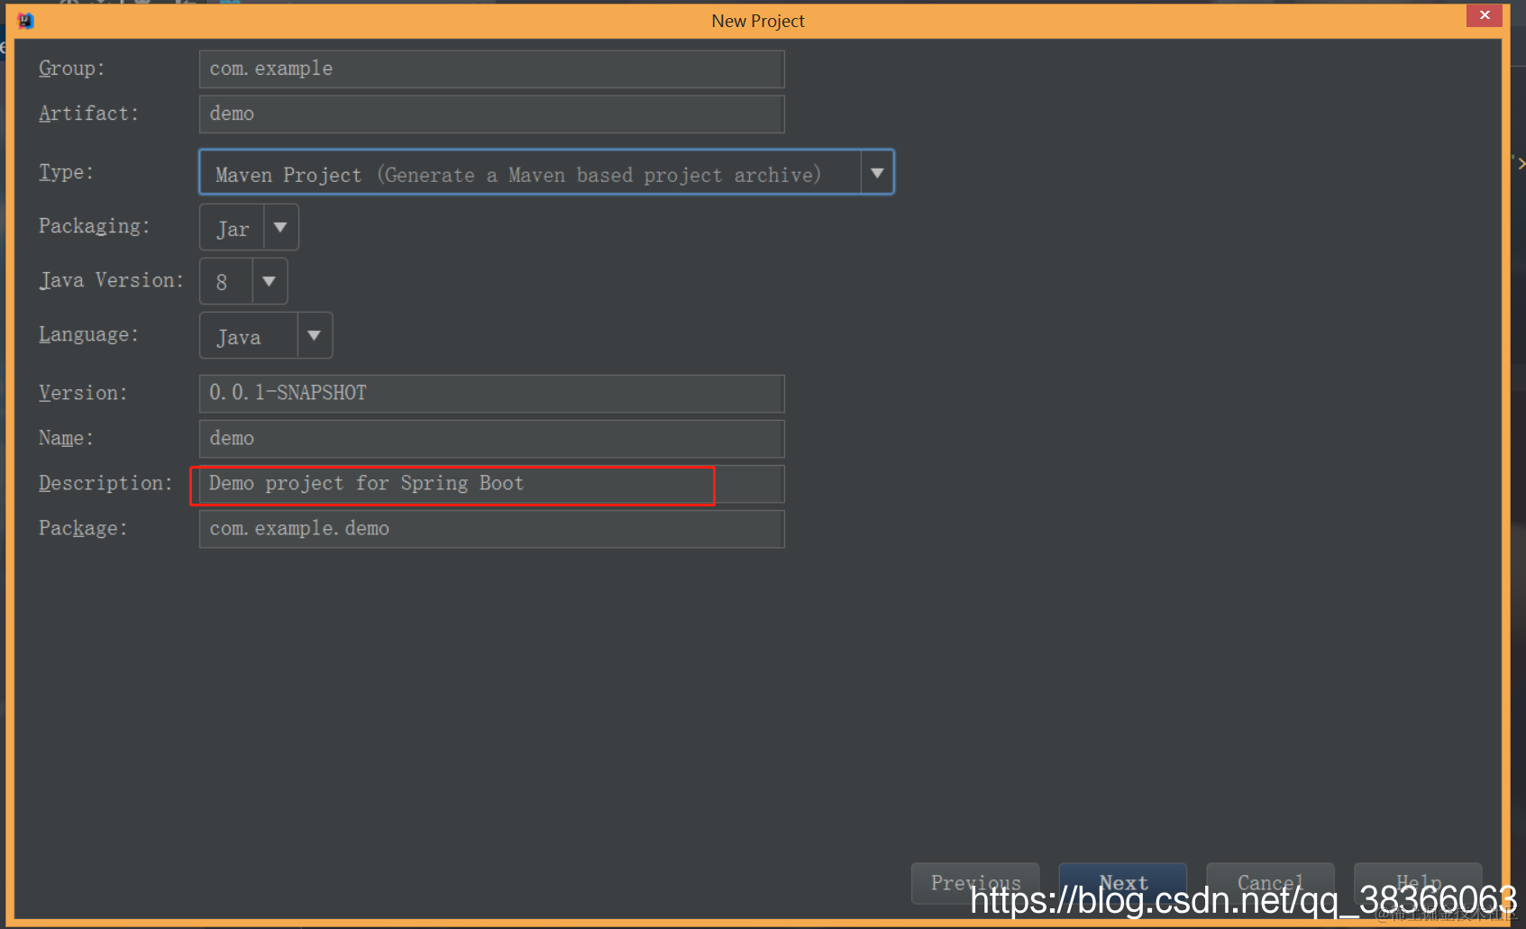This screenshot has width=1526, height=929.
Task: Click the IntelliJ icon in title bar
Action: coord(25,21)
